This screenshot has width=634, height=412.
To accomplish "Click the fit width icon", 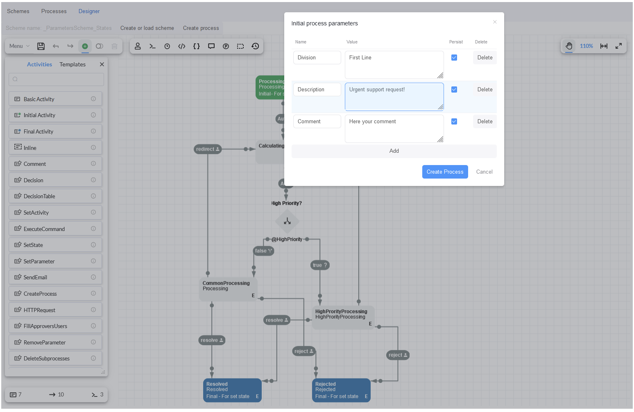I will click(x=604, y=46).
